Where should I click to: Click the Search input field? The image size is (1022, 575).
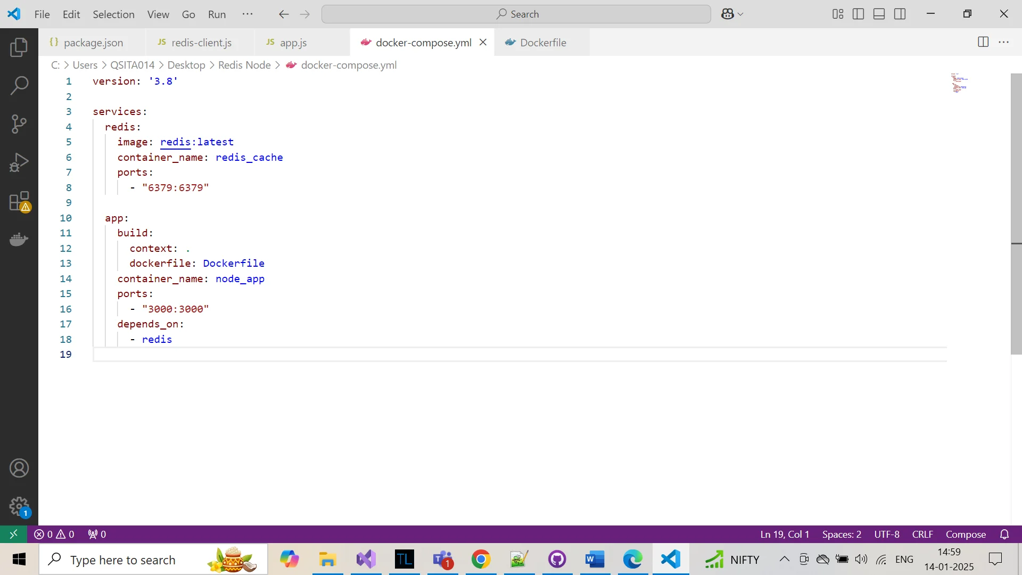(516, 14)
